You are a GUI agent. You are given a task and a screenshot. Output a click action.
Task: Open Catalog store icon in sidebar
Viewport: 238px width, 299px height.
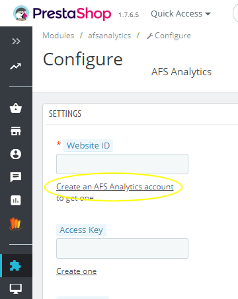16,131
